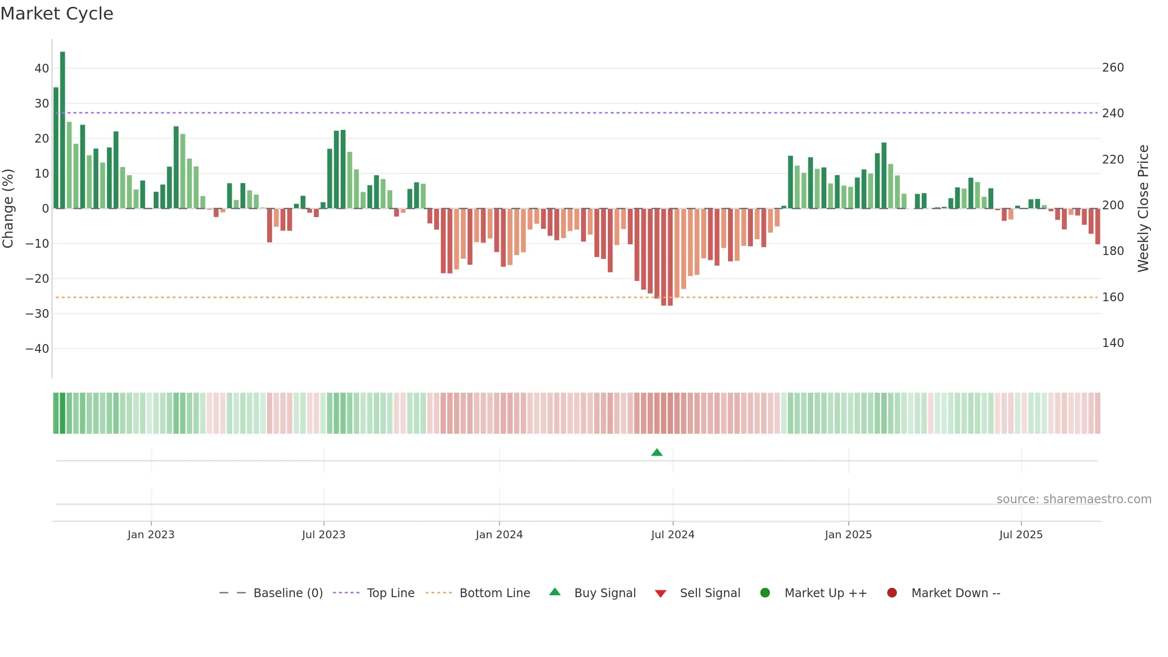The image size is (1168, 657).
Task: Click the red Market Down circle icon in the legend
Action: (x=892, y=593)
